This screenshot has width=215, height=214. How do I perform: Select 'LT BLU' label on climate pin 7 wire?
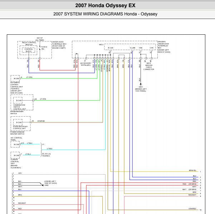[x=28, y=154]
